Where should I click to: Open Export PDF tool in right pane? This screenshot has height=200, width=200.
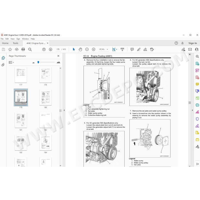[197, 63]
